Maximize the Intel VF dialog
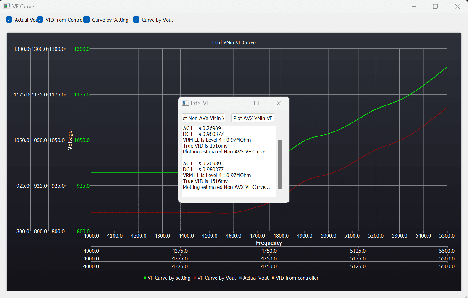468x298 pixels. click(256, 103)
